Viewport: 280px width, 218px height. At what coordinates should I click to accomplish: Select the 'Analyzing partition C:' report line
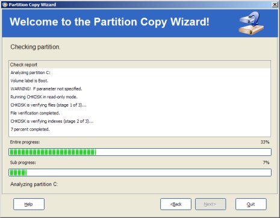(30, 73)
